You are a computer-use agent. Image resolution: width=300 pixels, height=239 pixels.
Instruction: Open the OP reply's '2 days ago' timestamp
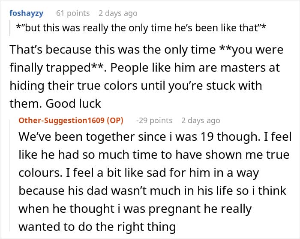[200, 121]
